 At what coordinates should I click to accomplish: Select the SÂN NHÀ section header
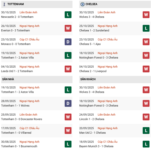[8, 79]
